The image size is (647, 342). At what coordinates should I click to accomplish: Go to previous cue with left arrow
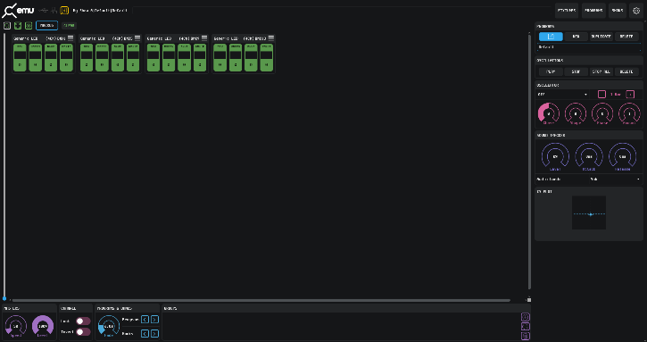[145, 333]
